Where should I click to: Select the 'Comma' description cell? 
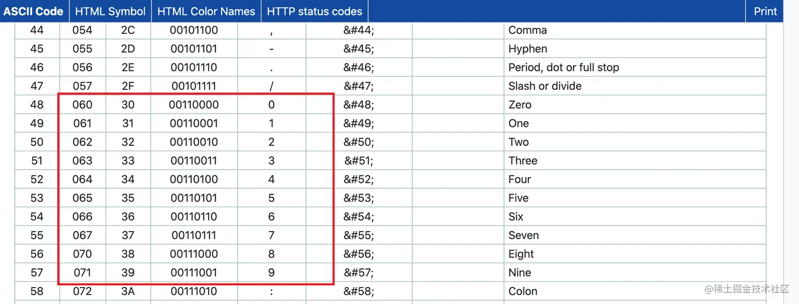635,30
